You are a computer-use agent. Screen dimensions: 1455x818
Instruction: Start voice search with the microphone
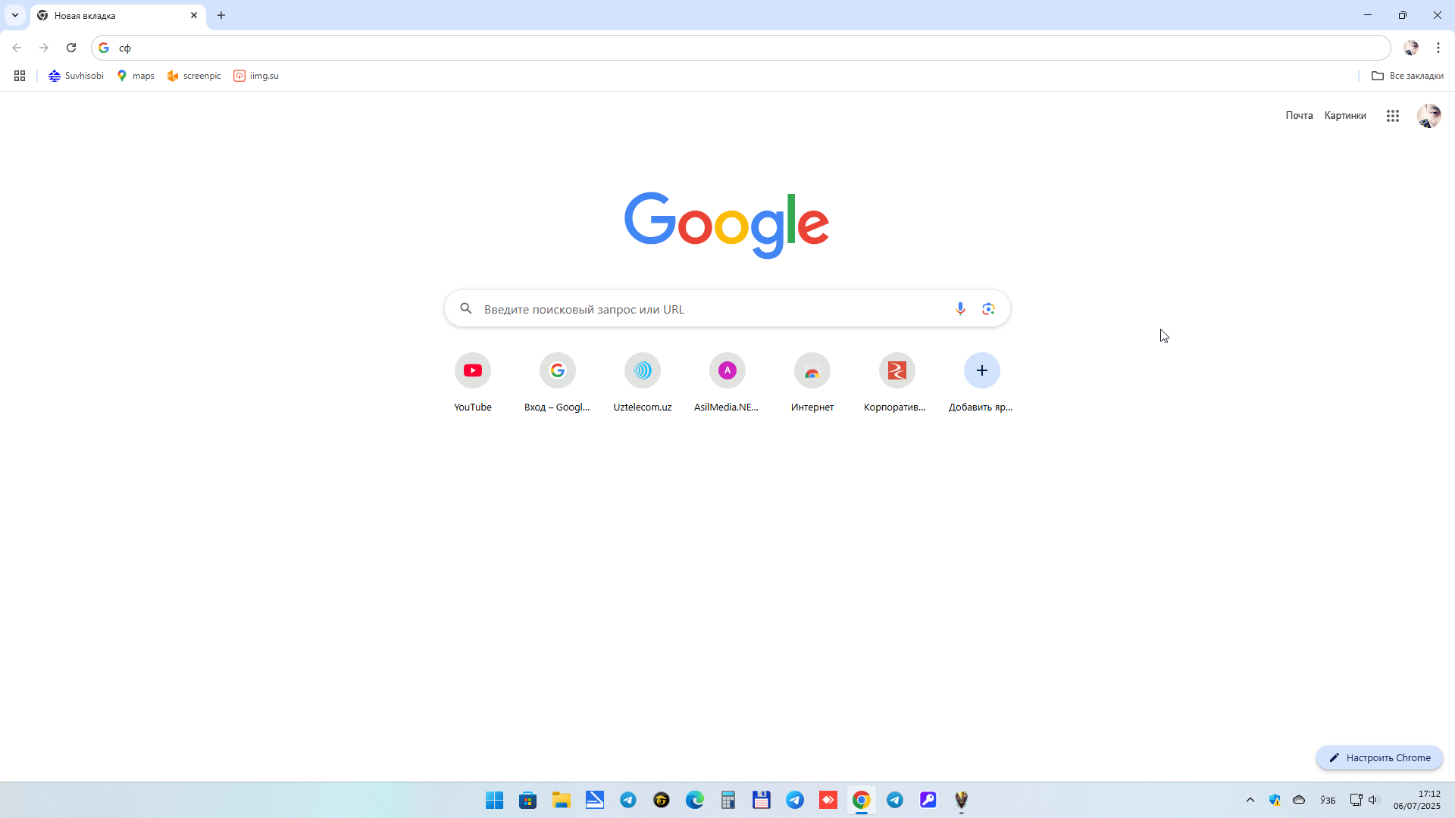click(960, 309)
